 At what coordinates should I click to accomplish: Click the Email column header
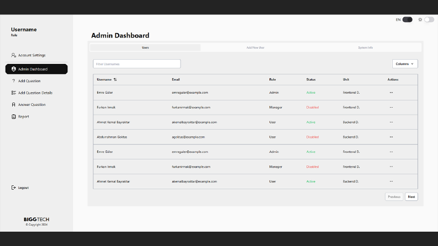pos(176,79)
